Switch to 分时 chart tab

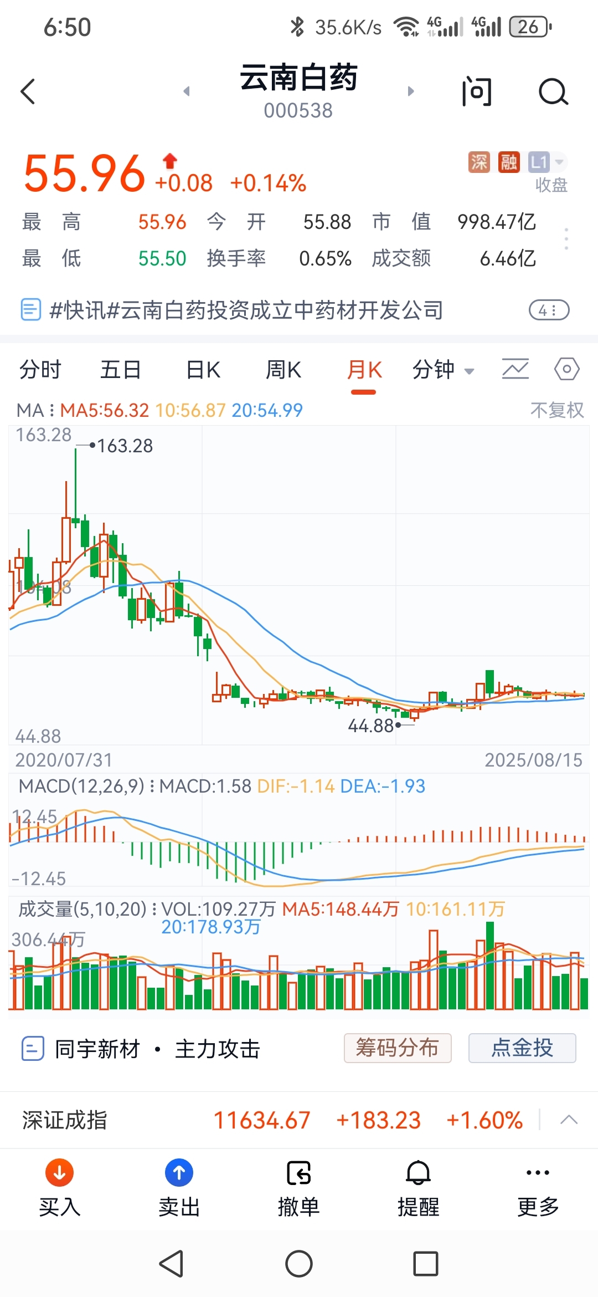click(40, 370)
